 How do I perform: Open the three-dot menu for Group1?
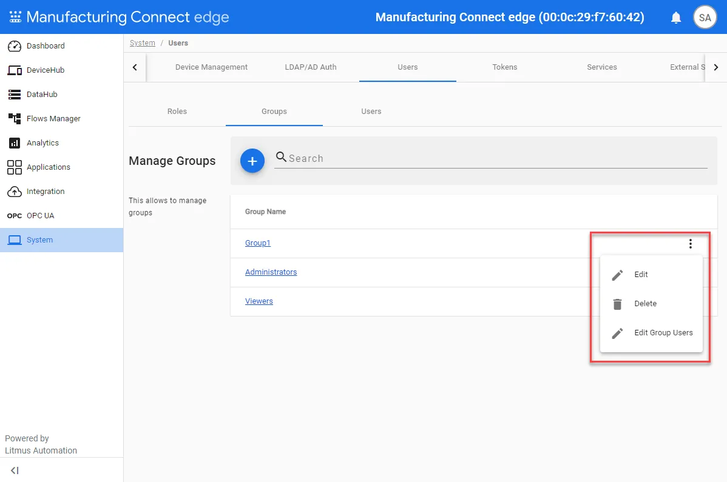(x=691, y=244)
